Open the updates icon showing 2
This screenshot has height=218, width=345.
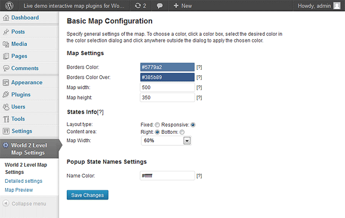pos(140,6)
